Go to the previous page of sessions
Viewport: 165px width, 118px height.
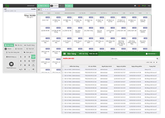154,62
